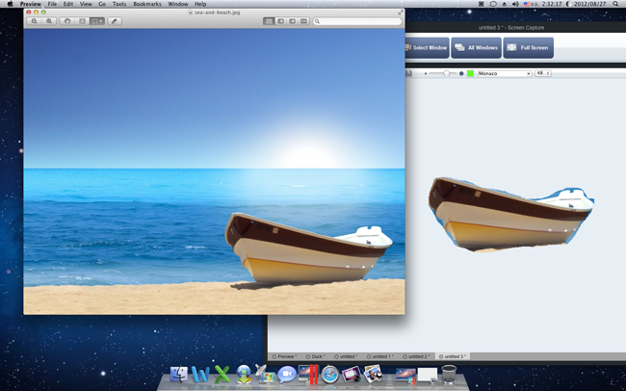Switch to the untitled 2 tab
The height and width of the screenshot is (391, 626).
click(416, 356)
